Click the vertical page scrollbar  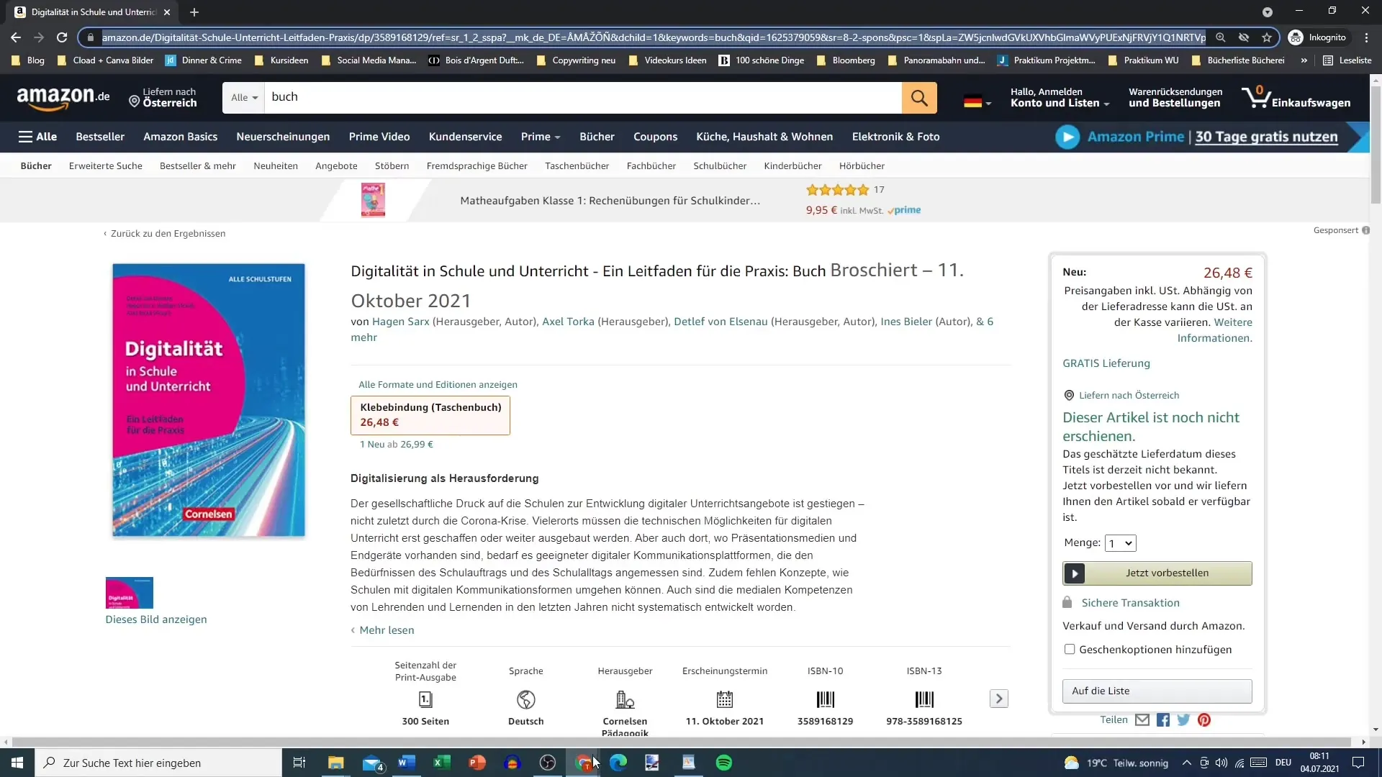click(1376, 144)
